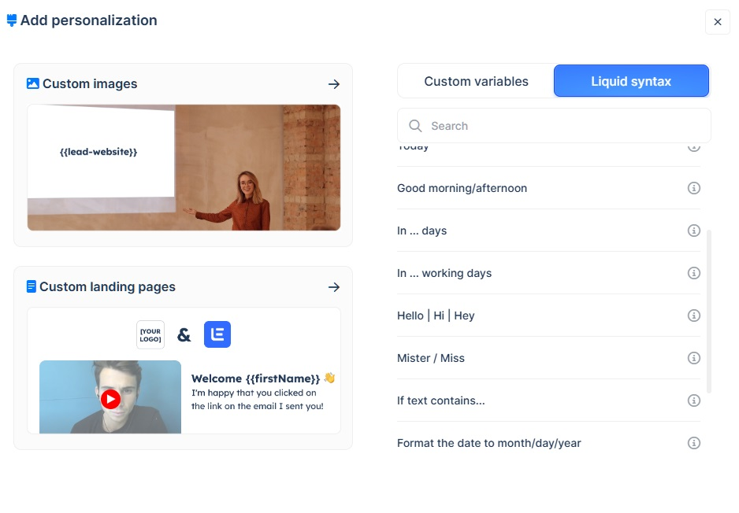Close the Add personalization dialog
The width and height of the screenshot is (739, 513).
click(717, 22)
